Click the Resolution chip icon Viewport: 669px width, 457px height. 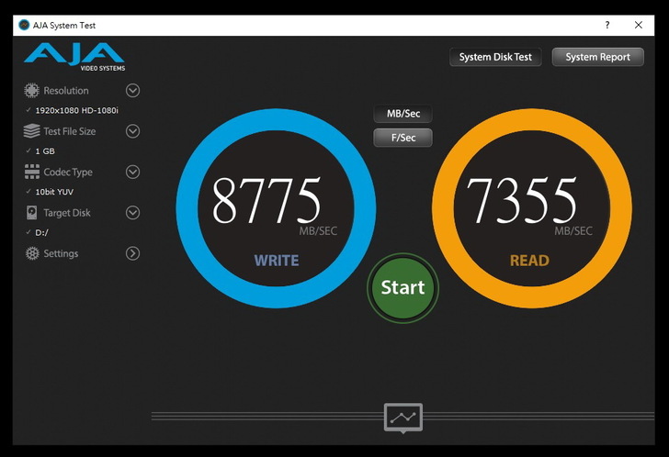point(31,90)
